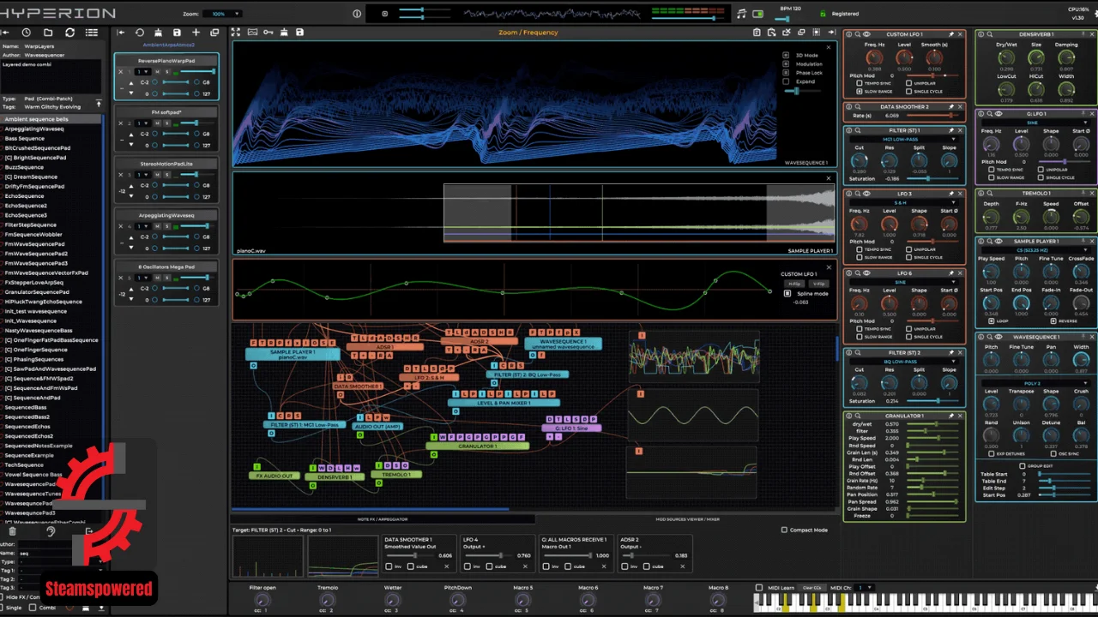Image resolution: width=1098 pixels, height=617 pixels.
Task: Add a new layer with plus icon
Action: coord(196,33)
